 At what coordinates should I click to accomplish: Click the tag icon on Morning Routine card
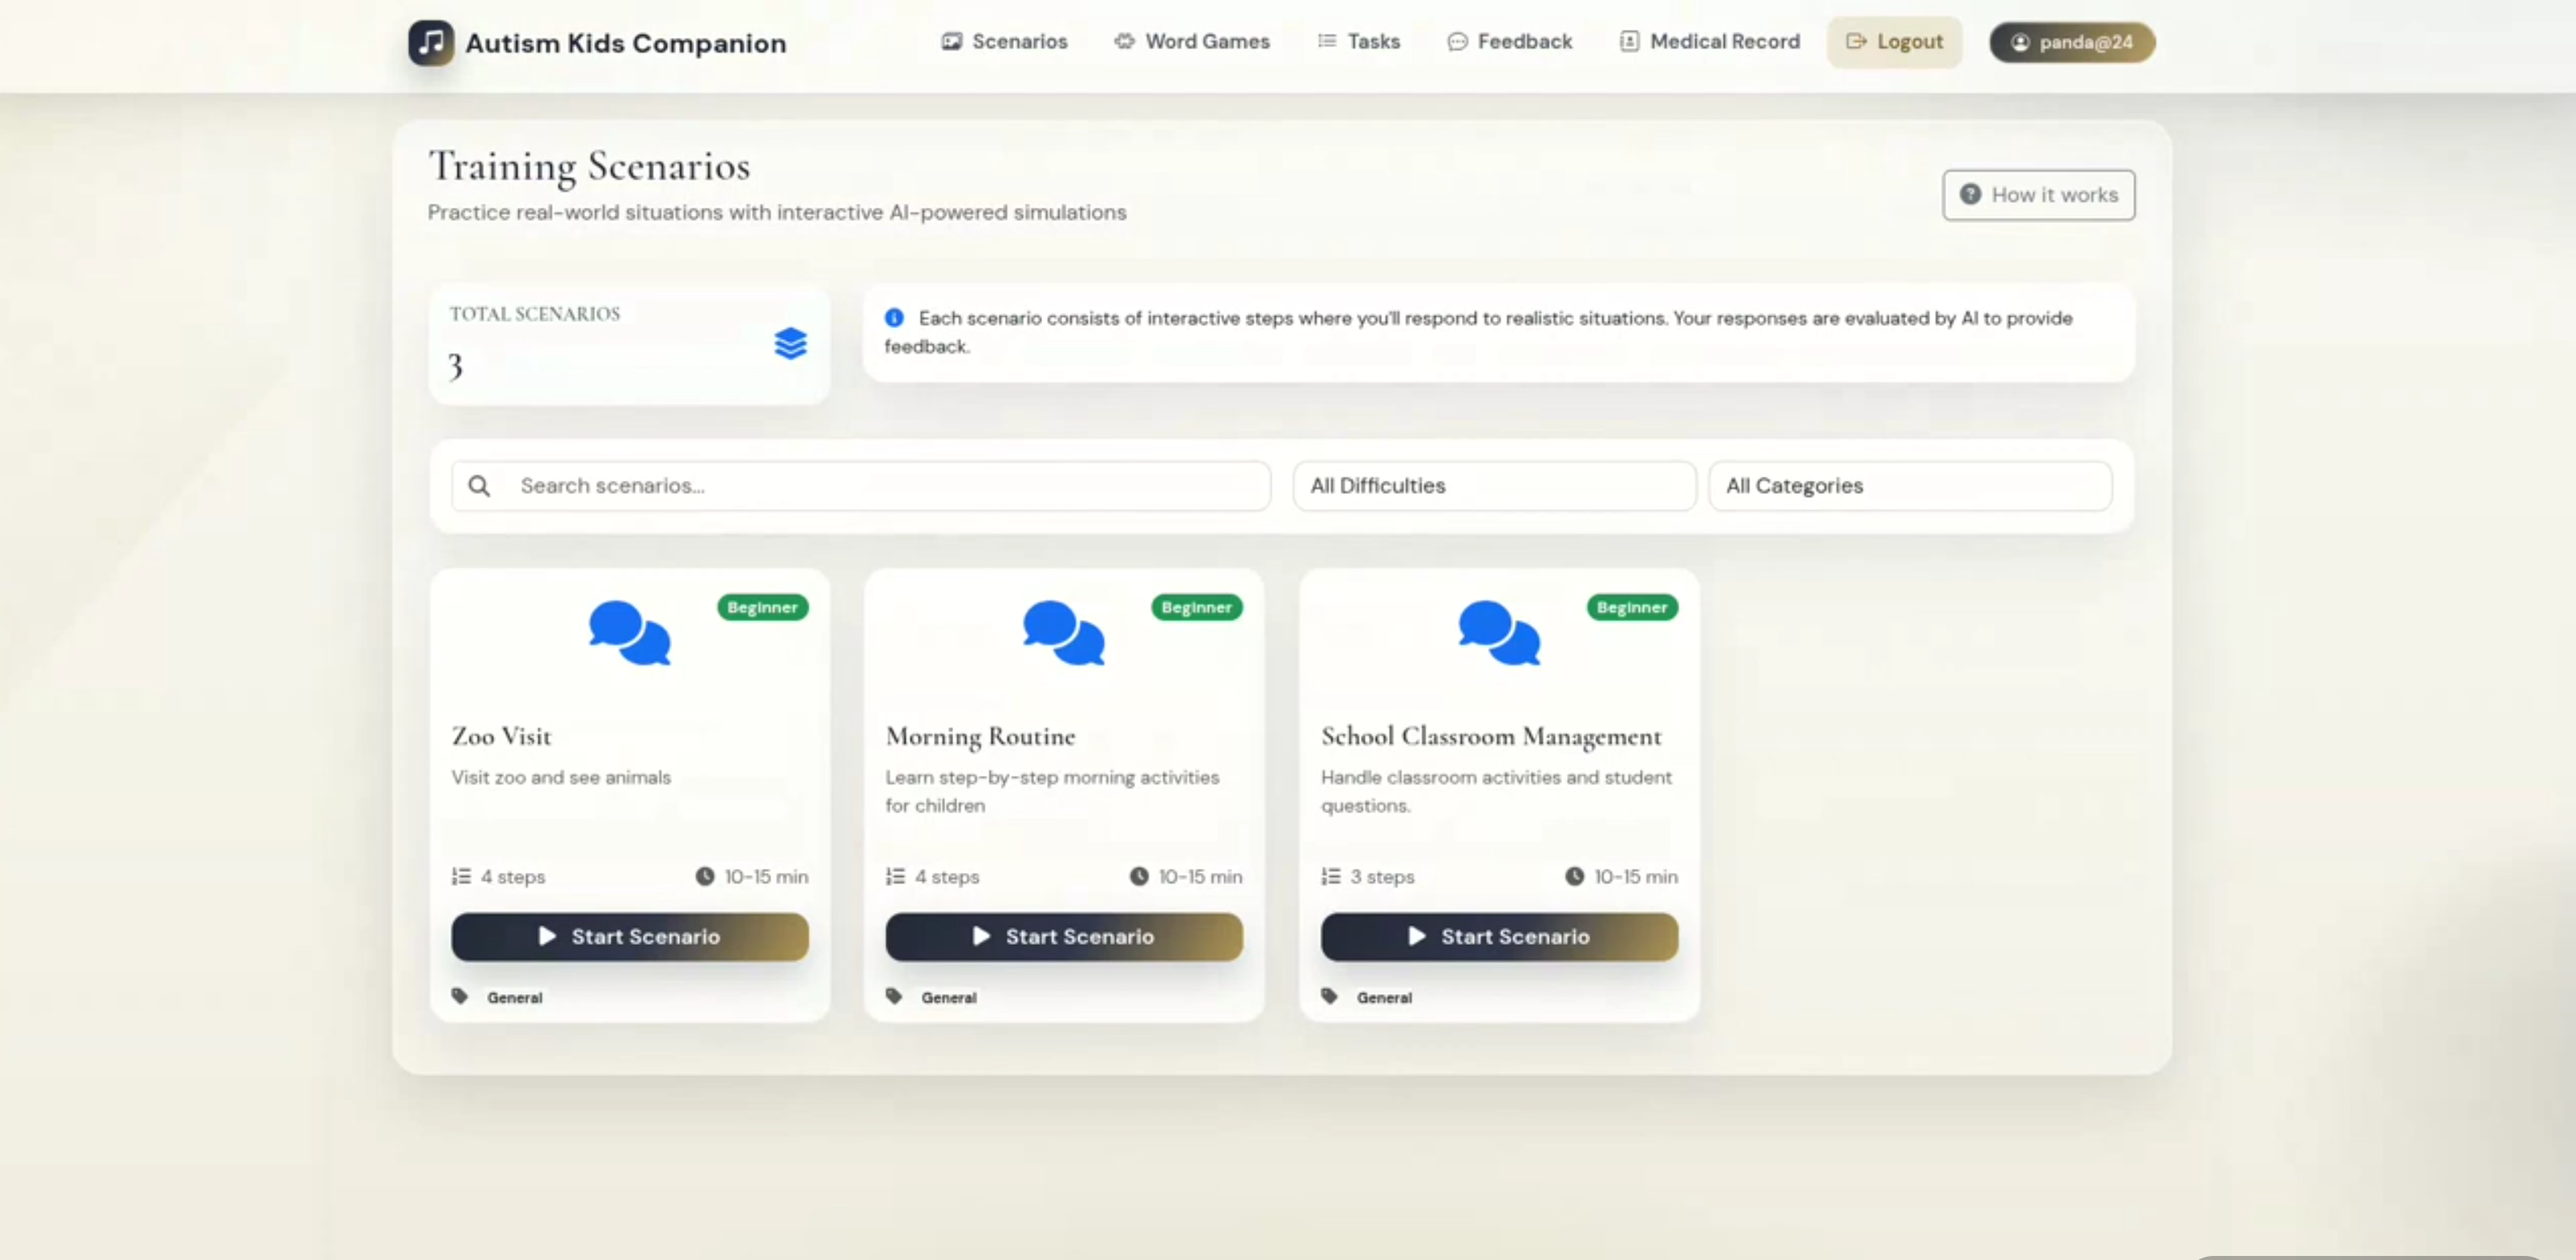pos(894,997)
